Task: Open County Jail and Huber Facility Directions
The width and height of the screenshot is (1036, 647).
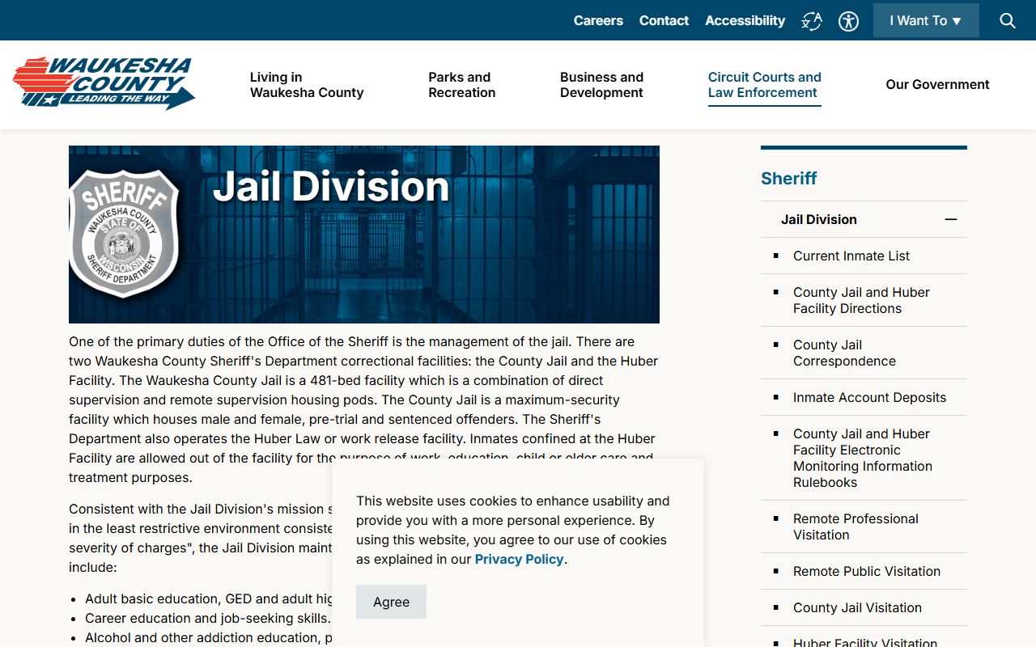Action: (x=861, y=300)
